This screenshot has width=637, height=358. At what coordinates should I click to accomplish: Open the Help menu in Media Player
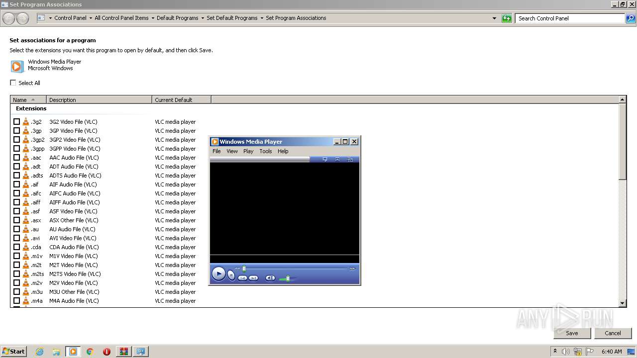(x=283, y=151)
